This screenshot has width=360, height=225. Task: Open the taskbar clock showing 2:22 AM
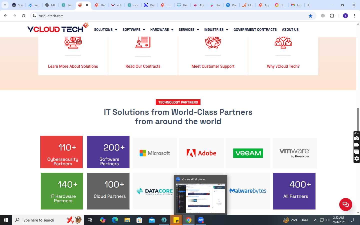click(x=338, y=220)
